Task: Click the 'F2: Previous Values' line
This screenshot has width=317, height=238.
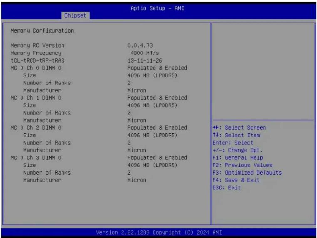Action: [242, 165]
